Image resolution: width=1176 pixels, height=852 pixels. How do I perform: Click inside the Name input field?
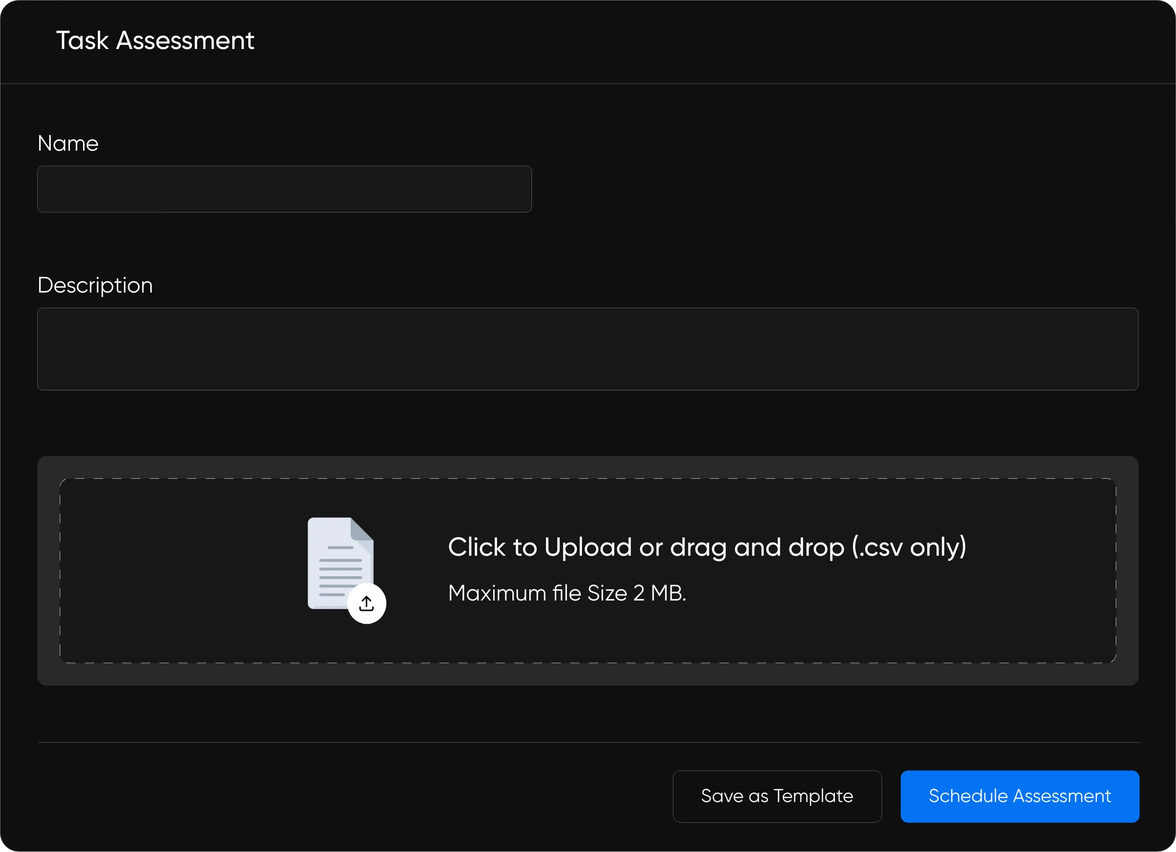[x=284, y=189]
